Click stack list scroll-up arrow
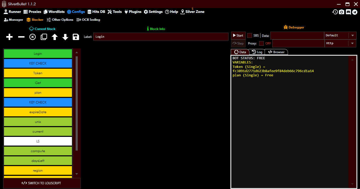360x189 pixels. click(x=77, y=52)
